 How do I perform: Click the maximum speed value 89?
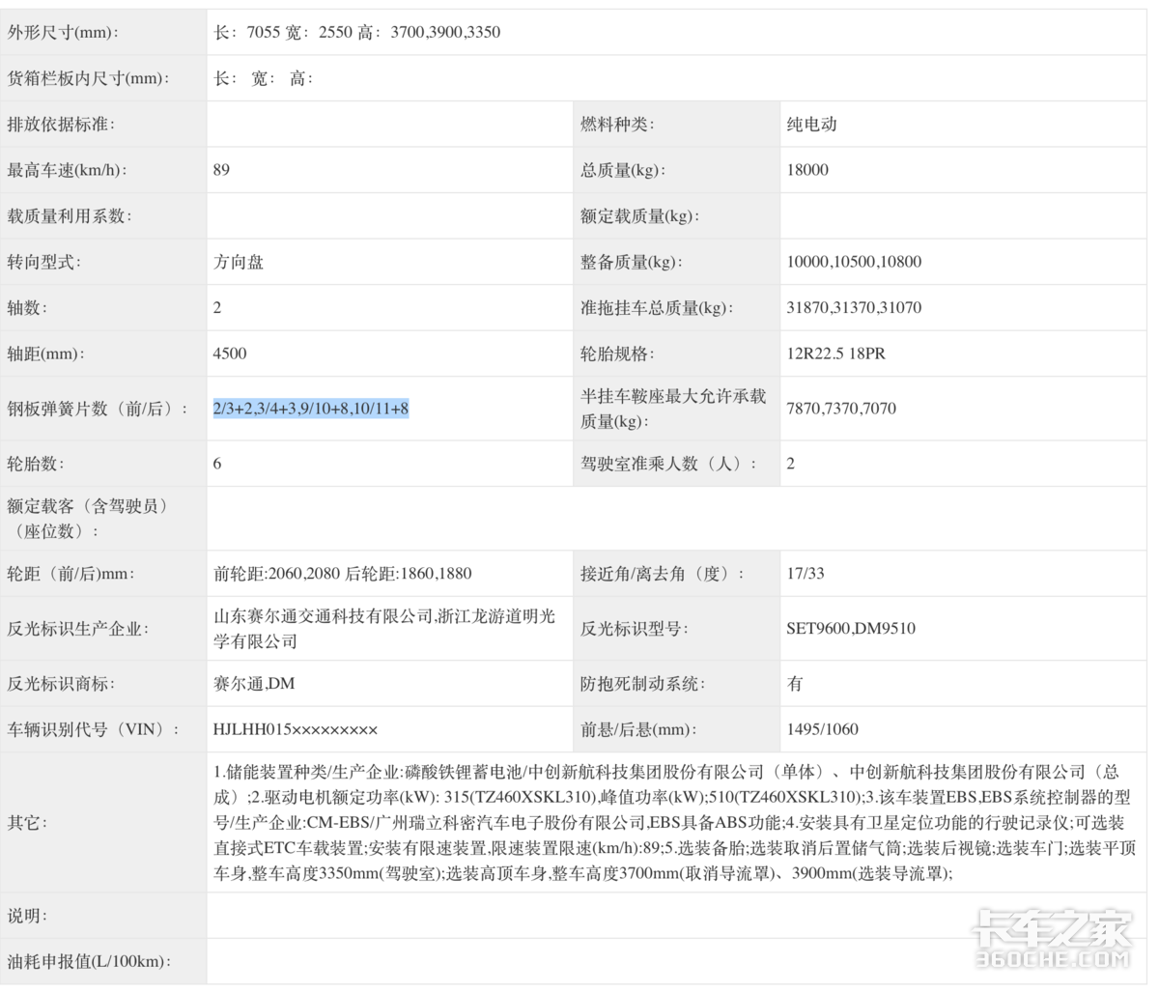tap(222, 170)
